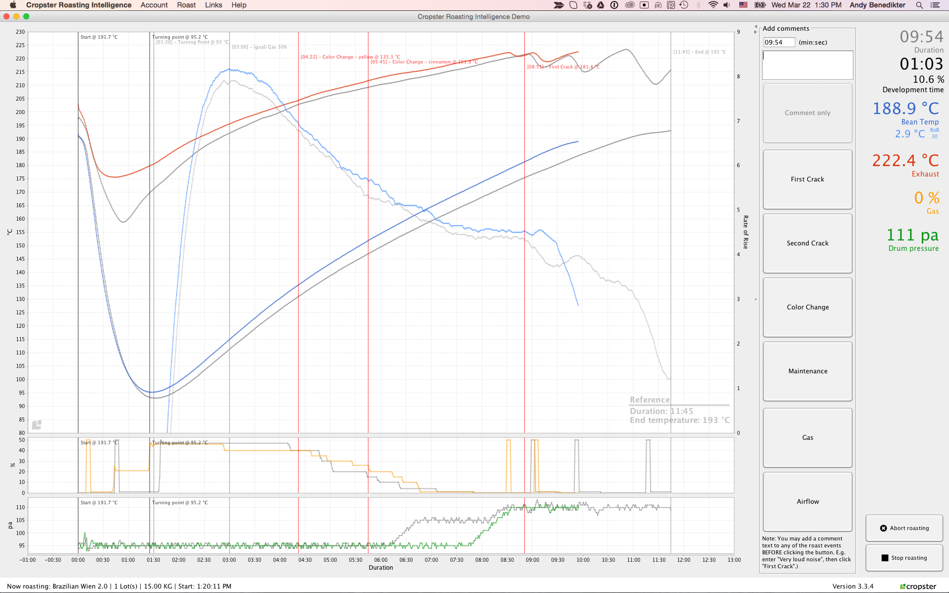This screenshot has width=949, height=593.
Task: Click the 10.6 % development percentage
Action: point(928,79)
